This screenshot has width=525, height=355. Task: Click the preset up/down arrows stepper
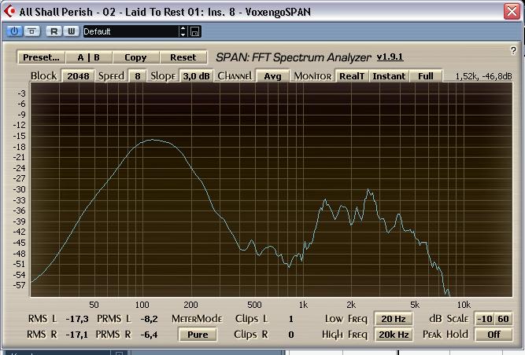click(x=183, y=31)
